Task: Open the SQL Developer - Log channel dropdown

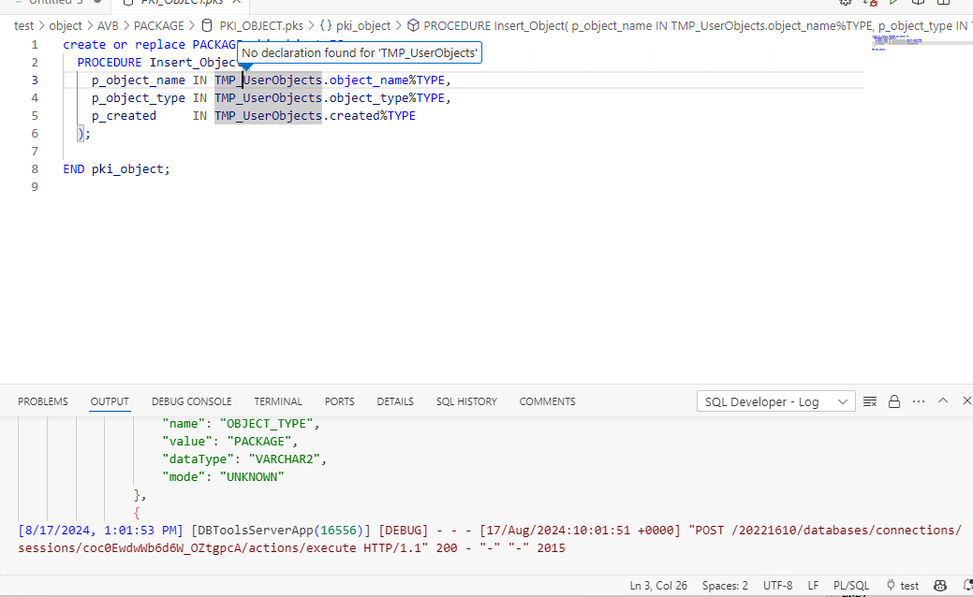Action: tap(775, 400)
